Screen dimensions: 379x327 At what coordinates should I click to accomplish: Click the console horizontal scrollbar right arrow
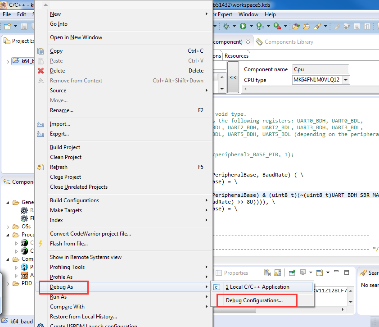pos(343,309)
